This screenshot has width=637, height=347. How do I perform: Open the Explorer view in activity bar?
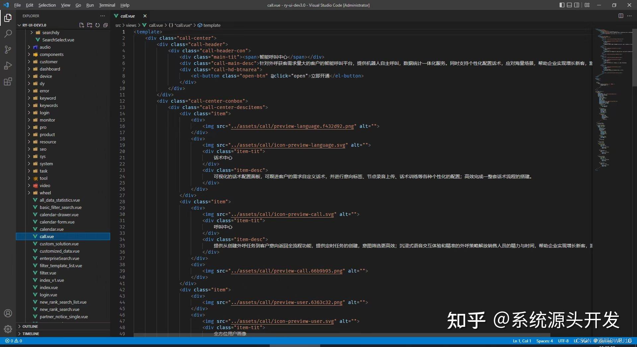pos(8,18)
